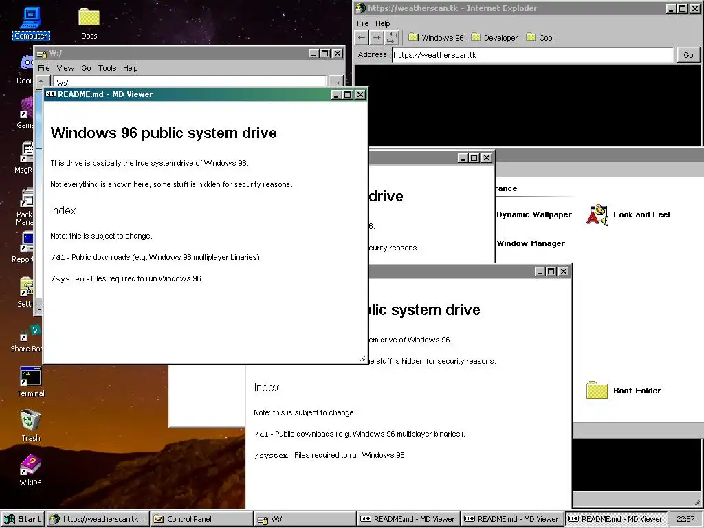Open the Doom desktop icon

click(x=26, y=69)
